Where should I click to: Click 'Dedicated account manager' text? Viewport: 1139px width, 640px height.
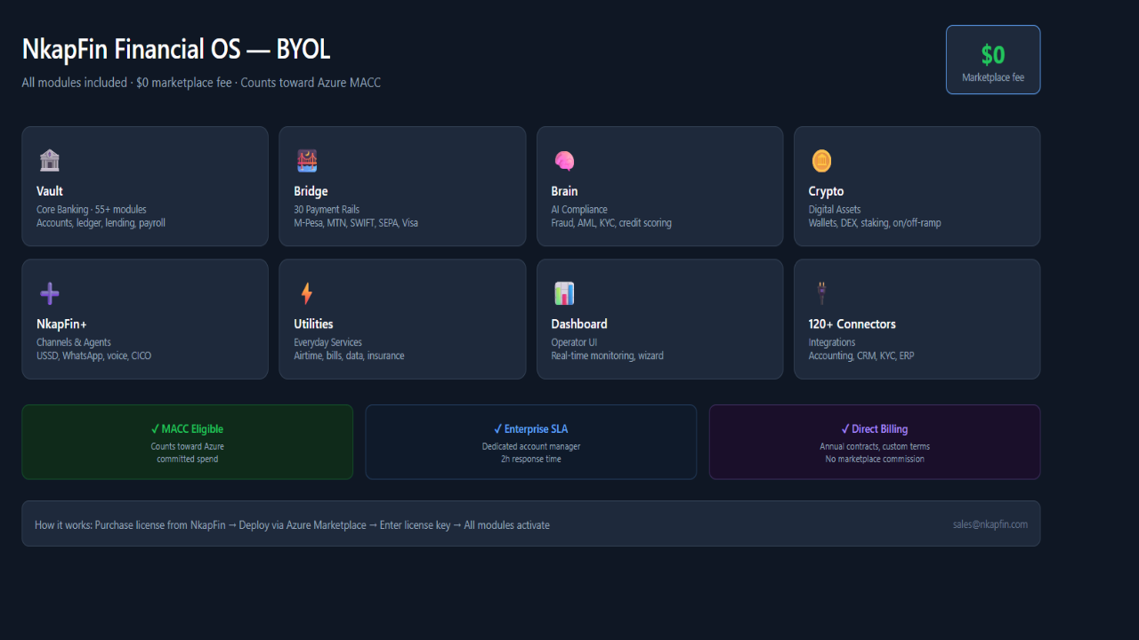tap(531, 446)
